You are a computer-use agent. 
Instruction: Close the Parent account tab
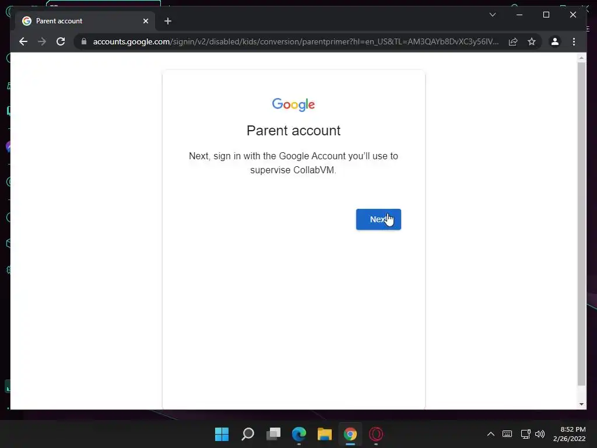[145, 21]
